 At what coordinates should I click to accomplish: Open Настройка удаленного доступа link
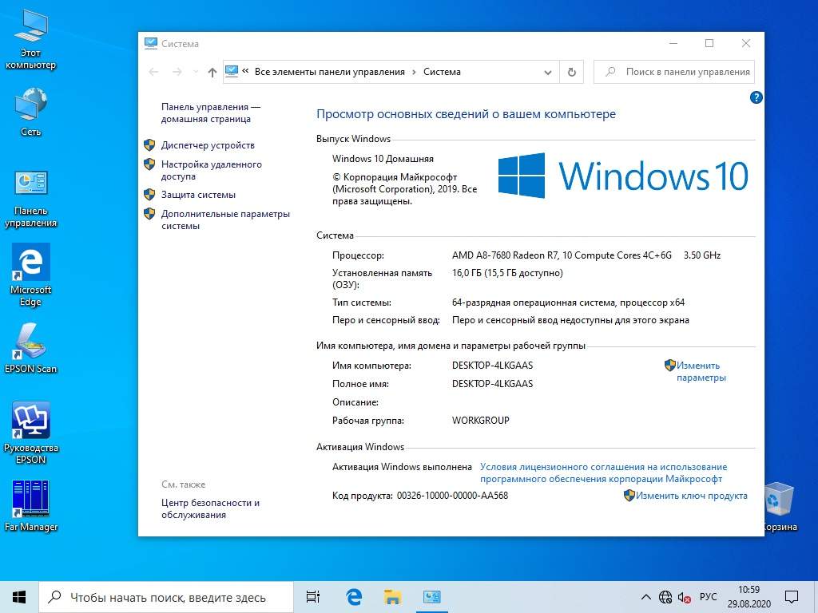pos(211,170)
